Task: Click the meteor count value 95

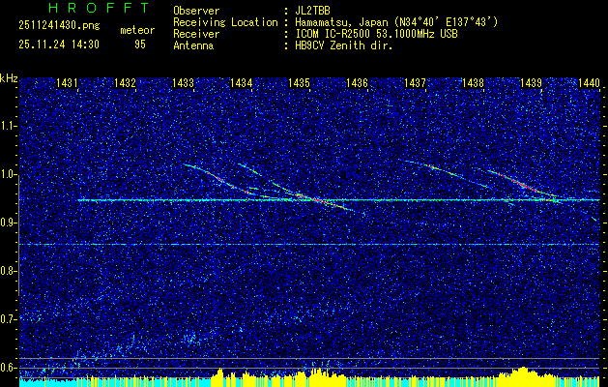Action: (140, 45)
